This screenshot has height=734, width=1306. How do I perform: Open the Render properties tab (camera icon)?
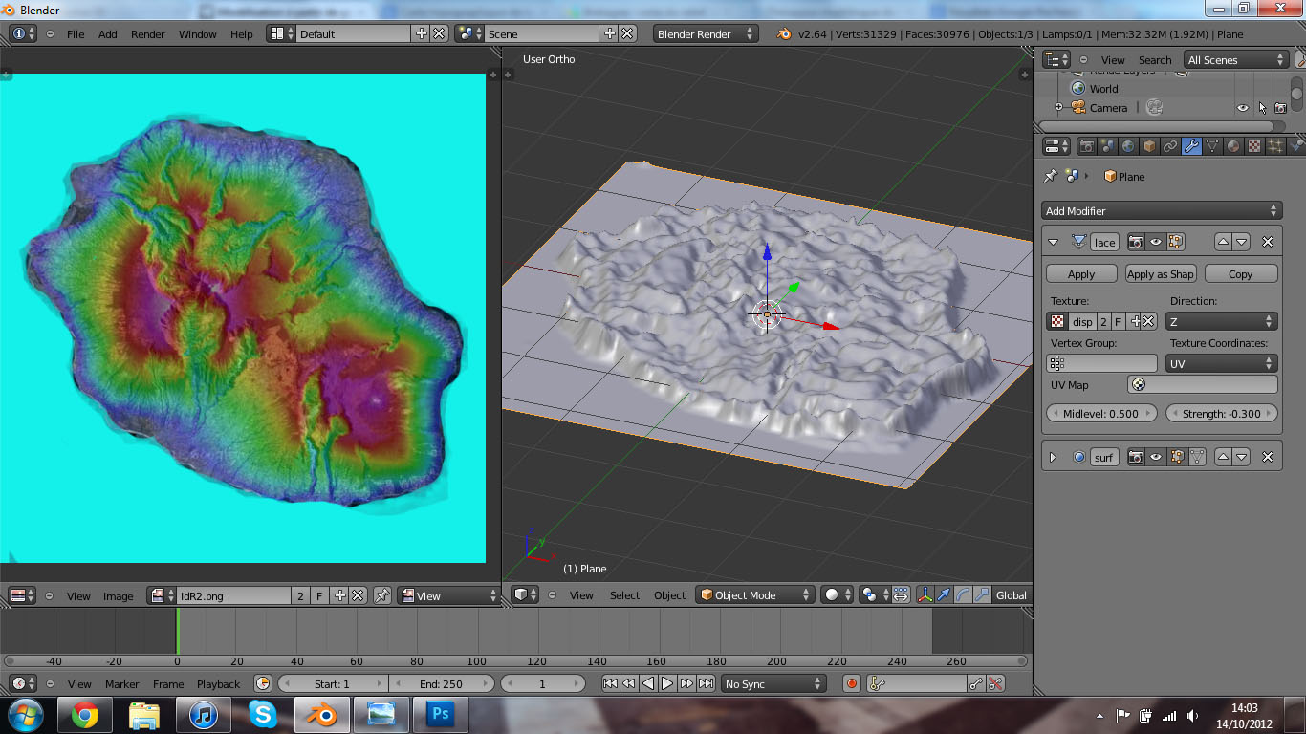[x=1087, y=146]
